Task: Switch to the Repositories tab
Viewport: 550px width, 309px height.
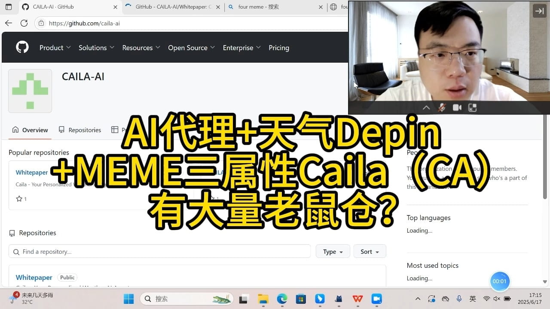Action: coord(84,130)
